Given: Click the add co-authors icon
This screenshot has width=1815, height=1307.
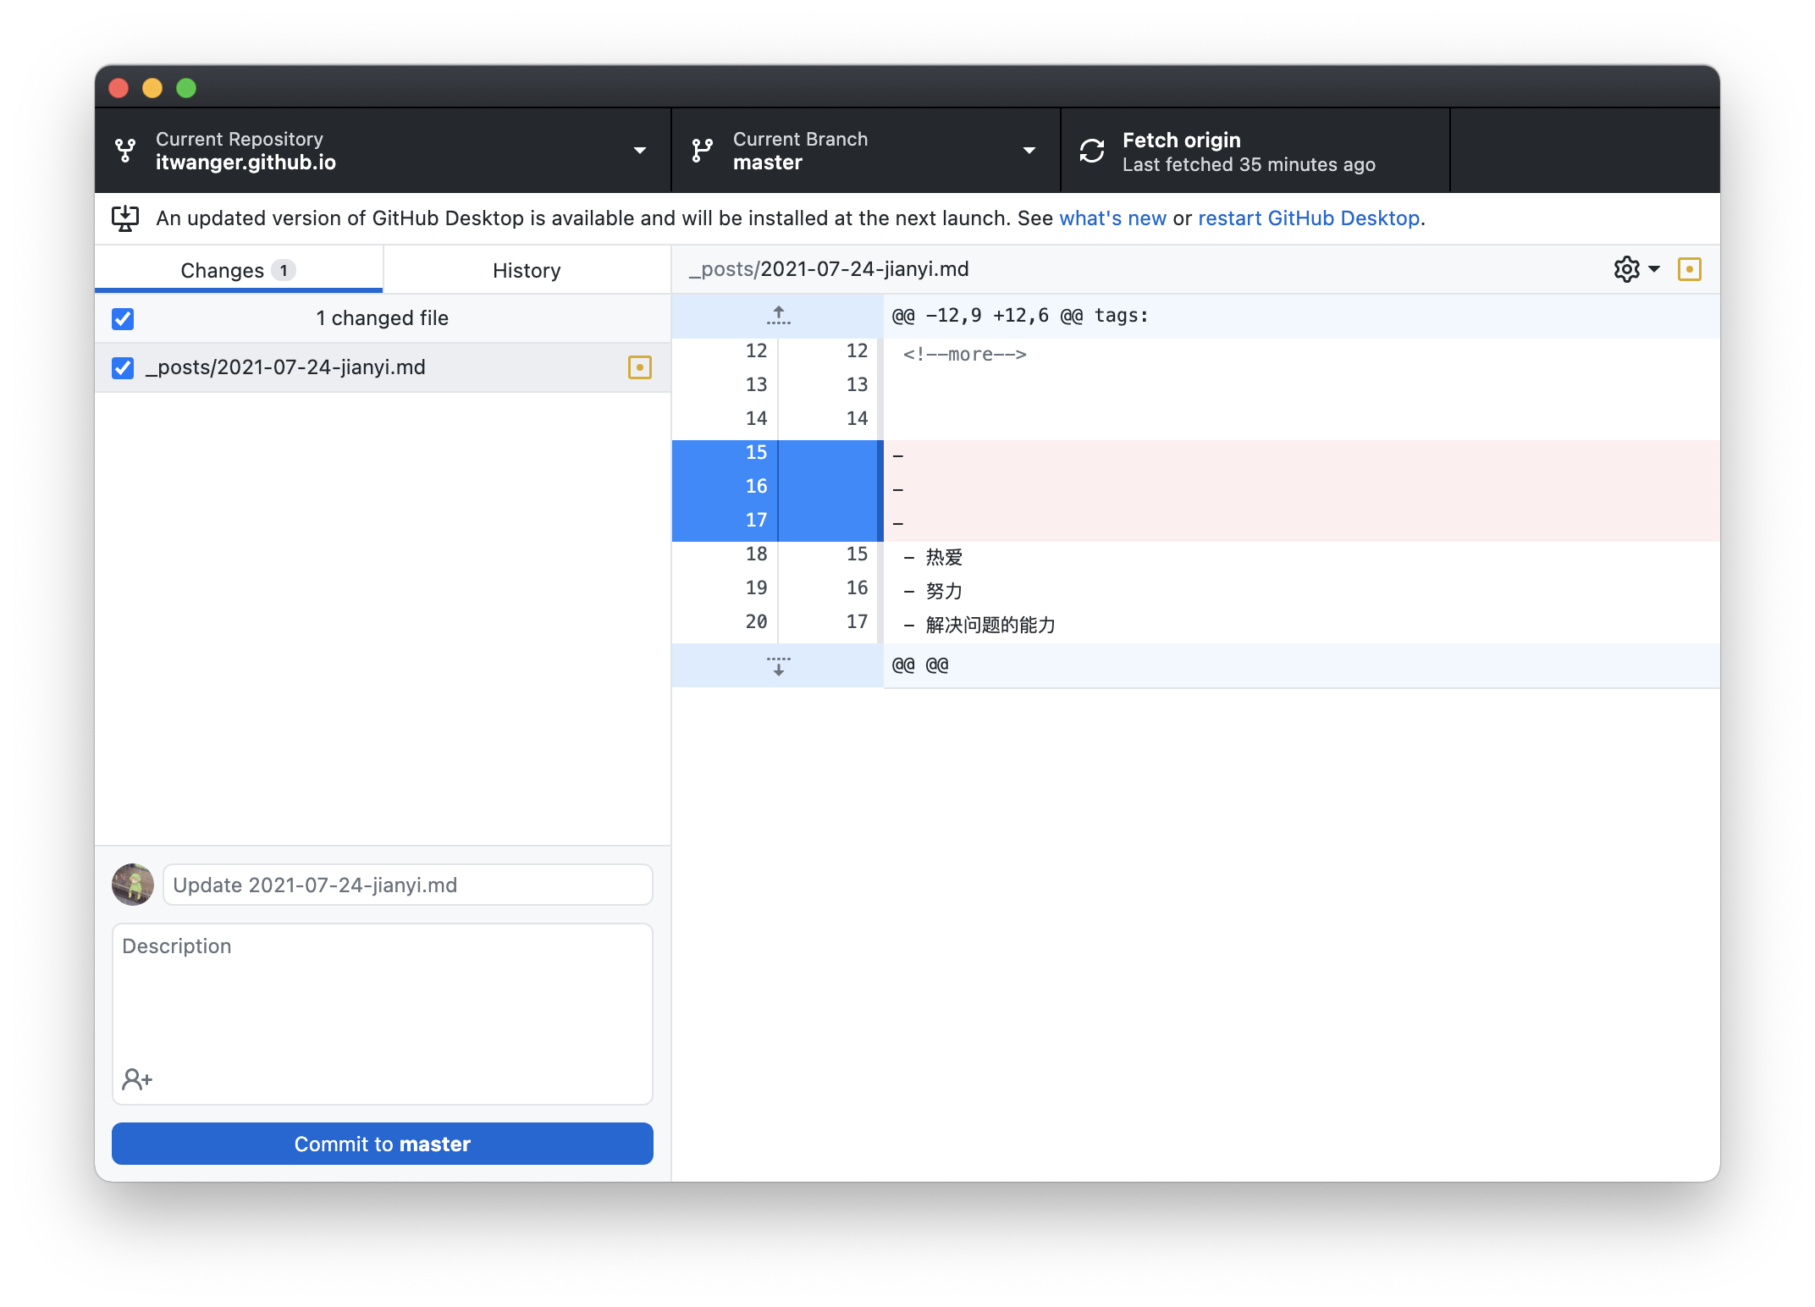Looking at the screenshot, I should point(136,1079).
